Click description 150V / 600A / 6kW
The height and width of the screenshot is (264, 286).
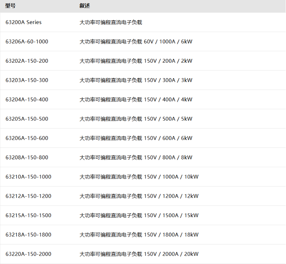click(136, 138)
